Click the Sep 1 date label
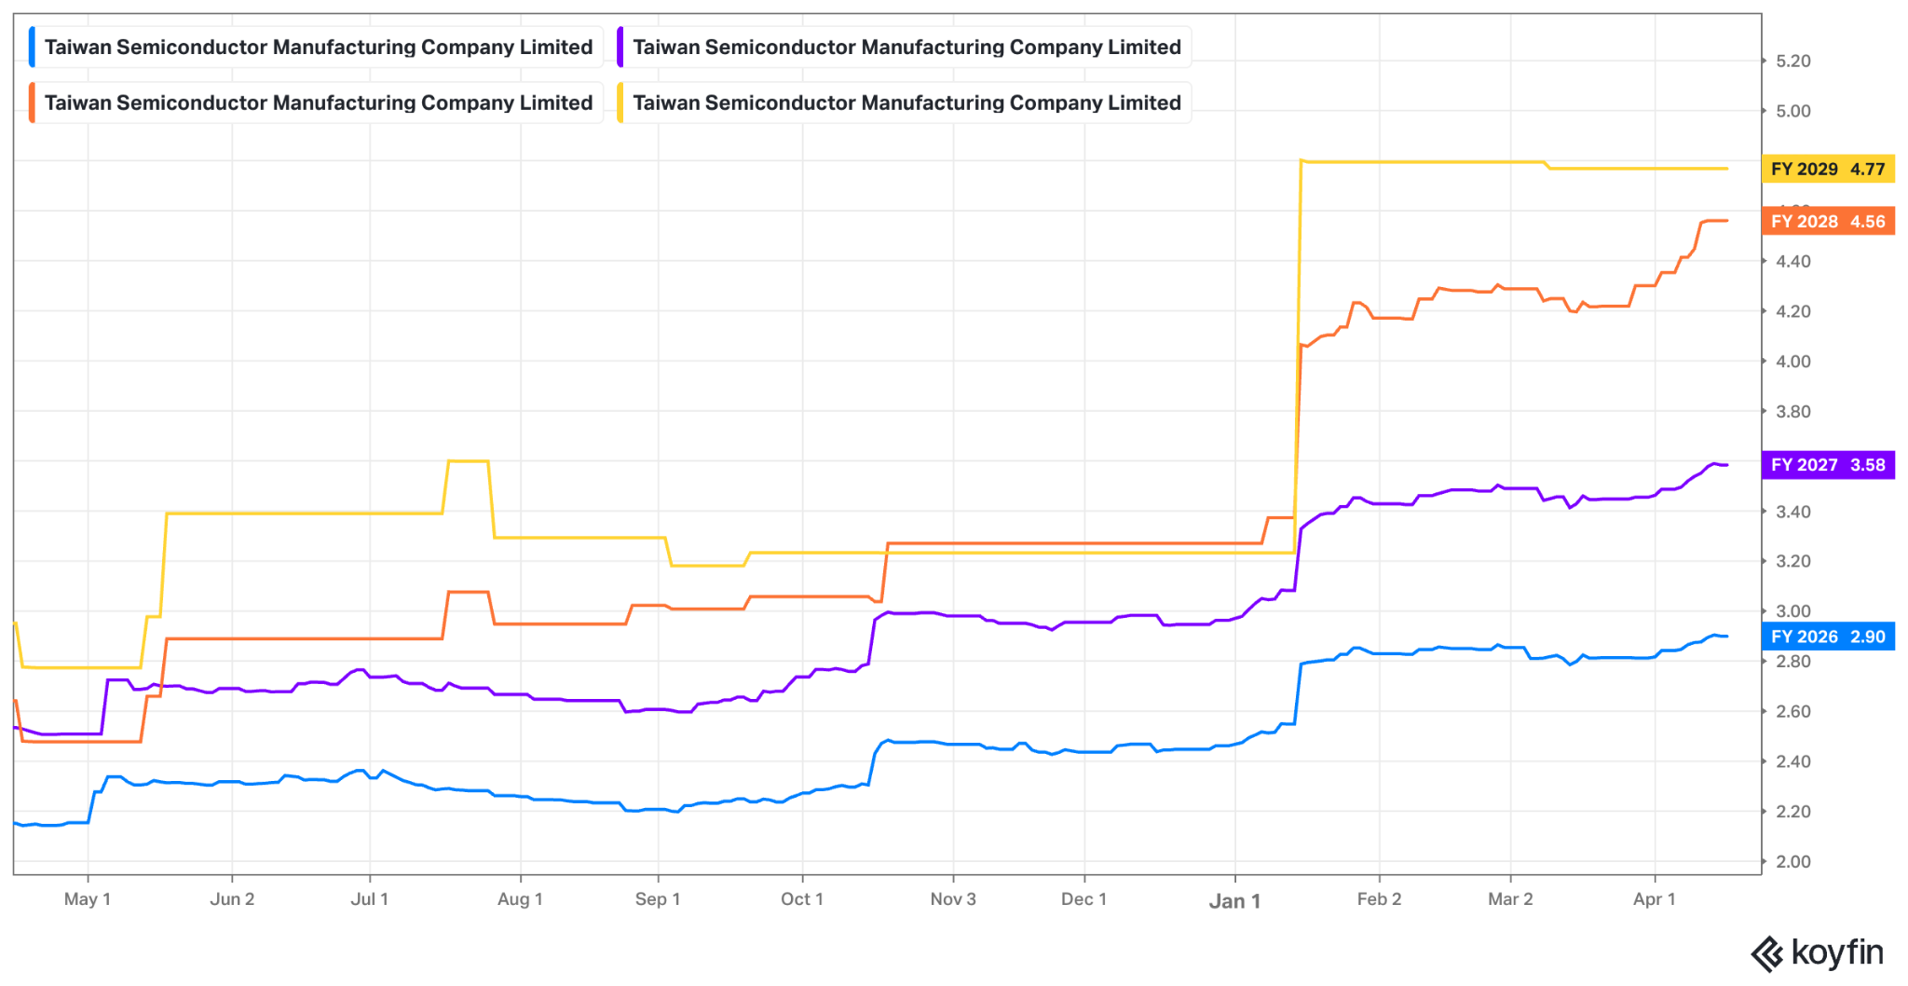 (658, 899)
